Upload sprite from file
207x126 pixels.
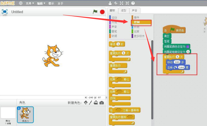point(96,102)
